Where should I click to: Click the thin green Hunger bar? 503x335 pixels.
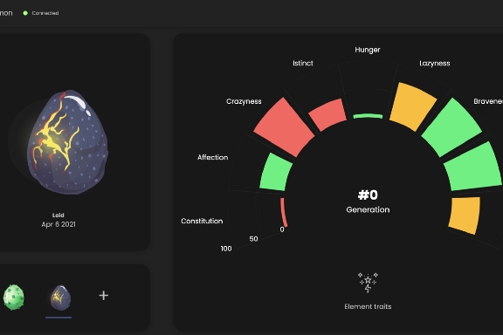coord(368,116)
